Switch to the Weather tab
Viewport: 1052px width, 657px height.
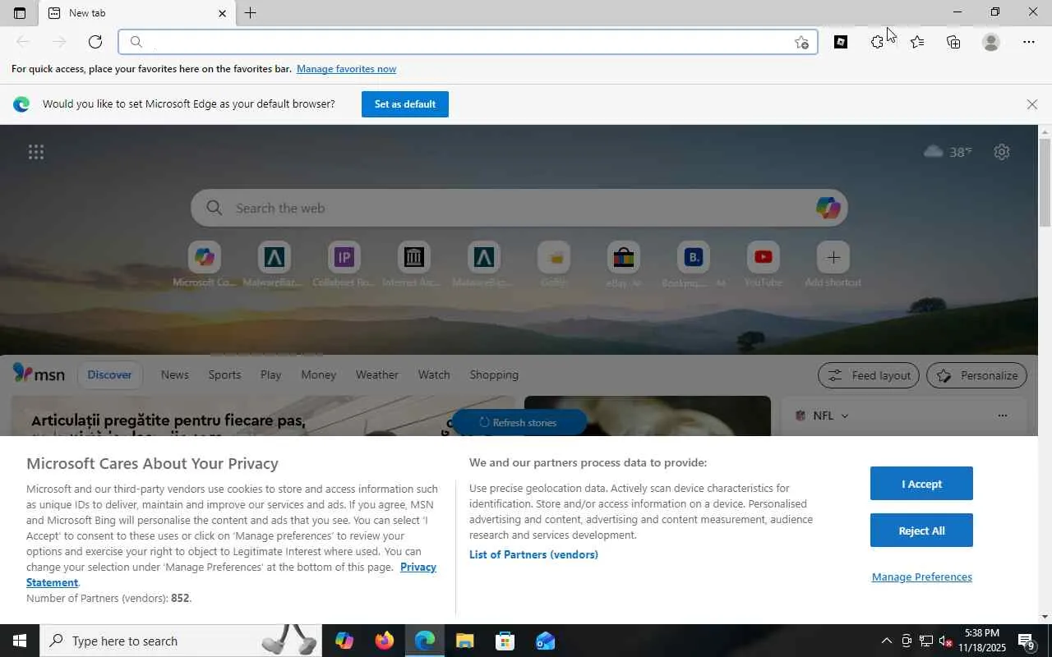click(377, 374)
